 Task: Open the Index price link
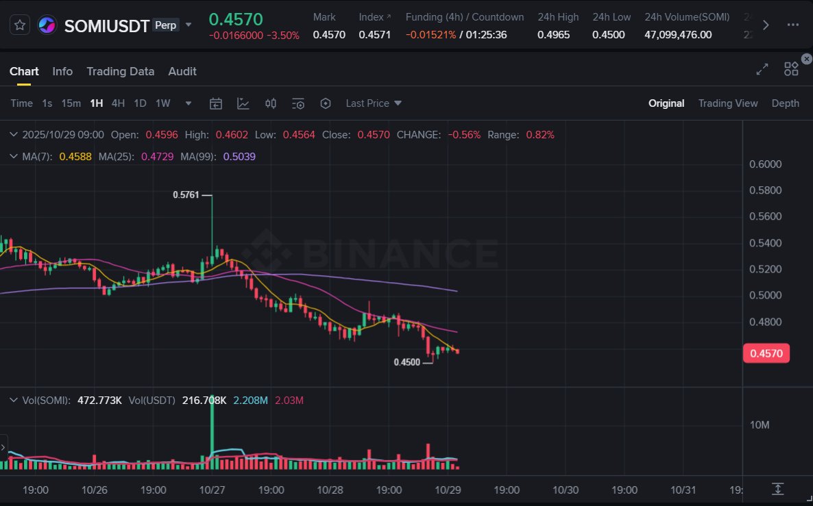tap(374, 17)
